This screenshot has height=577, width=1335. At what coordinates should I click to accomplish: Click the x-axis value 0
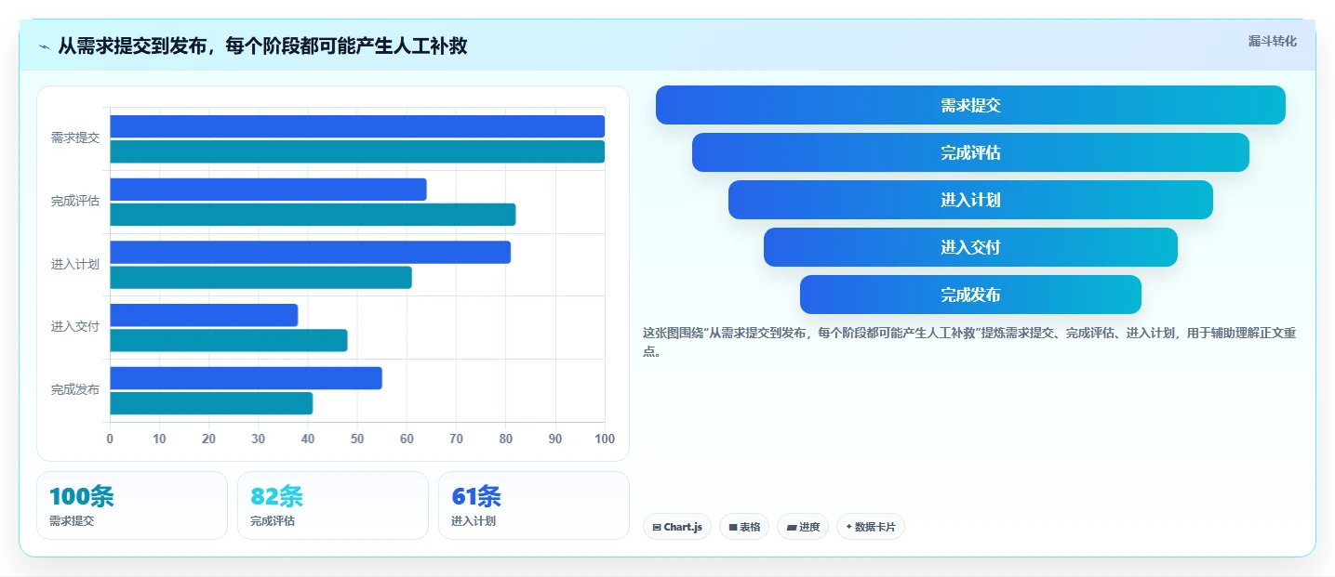tap(110, 439)
